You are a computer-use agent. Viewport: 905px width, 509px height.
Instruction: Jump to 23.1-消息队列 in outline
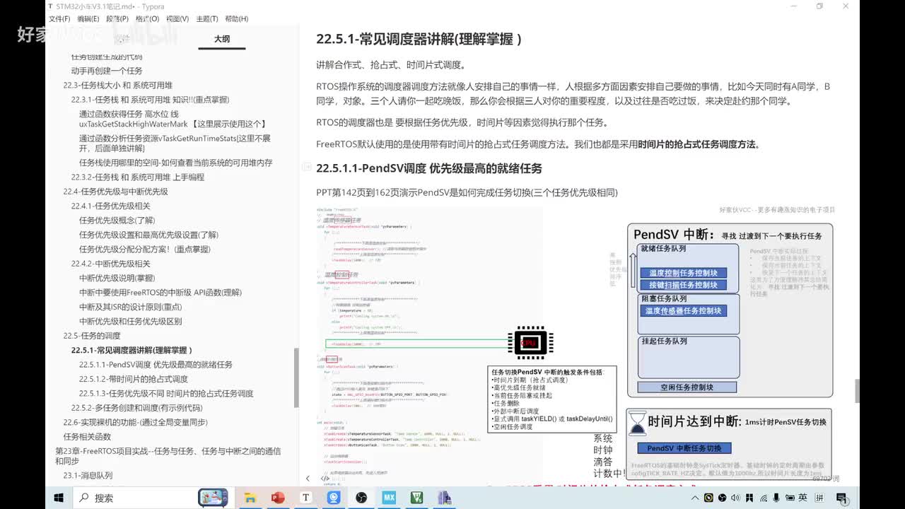tap(88, 476)
